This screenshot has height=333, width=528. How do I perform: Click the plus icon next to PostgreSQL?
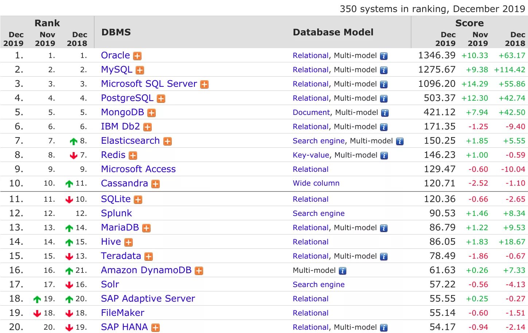tap(161, 99)
